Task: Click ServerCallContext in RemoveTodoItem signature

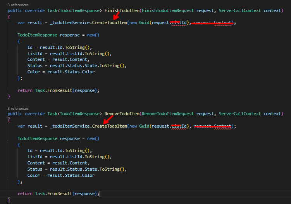Action: (x=239, y=114)
